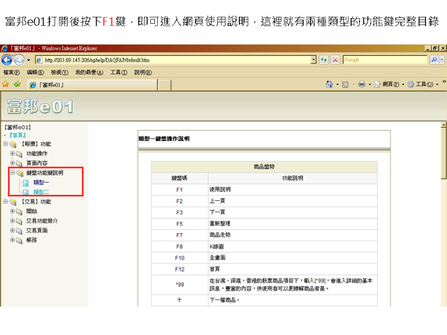Open the 工具(T) menu in menu bar
This screenshot has height=335, width=447.
point(119,73)
